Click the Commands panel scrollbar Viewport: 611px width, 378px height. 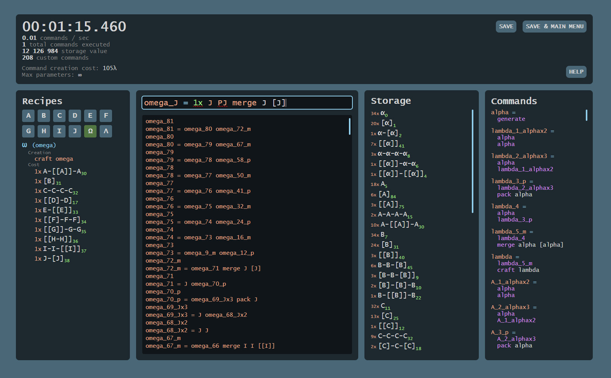[586, 115]
